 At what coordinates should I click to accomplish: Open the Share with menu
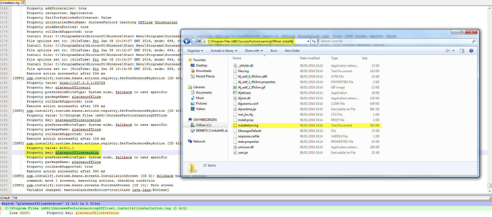click(x=254, y=51)
